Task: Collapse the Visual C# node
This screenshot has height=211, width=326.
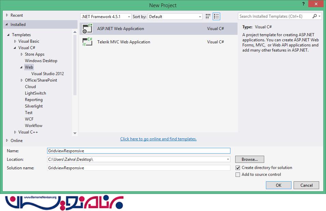Action: click(x=15, y=48)
